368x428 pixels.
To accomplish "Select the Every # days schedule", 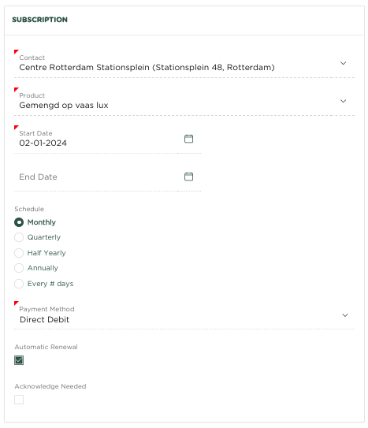I will tap(19, 284).
